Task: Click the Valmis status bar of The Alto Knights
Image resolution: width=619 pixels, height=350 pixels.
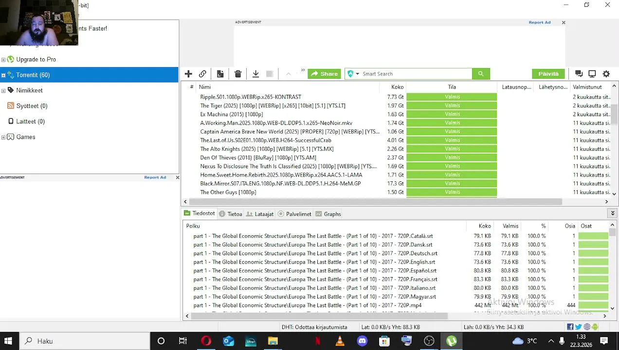Action: 452,149
